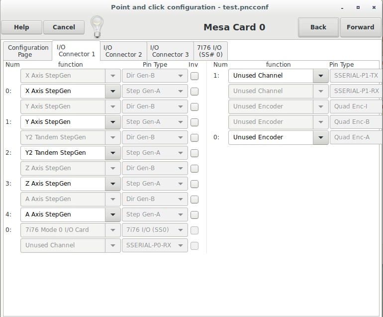Toggle Inv checkbox for Y2 Tandem Step Gen-A
The width and height of the screenshot is (383, 317).
194,153
